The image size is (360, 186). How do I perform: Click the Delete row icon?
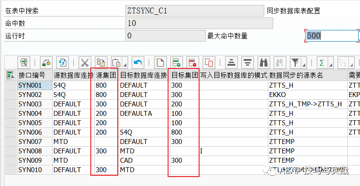[x=192, y=63]
